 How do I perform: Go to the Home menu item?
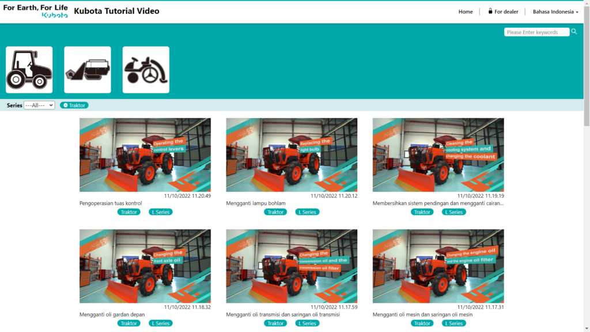click(x=466, y=12)
